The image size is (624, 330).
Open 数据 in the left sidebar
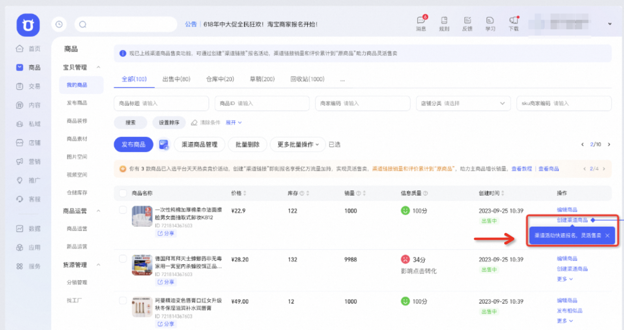point(28,228)
